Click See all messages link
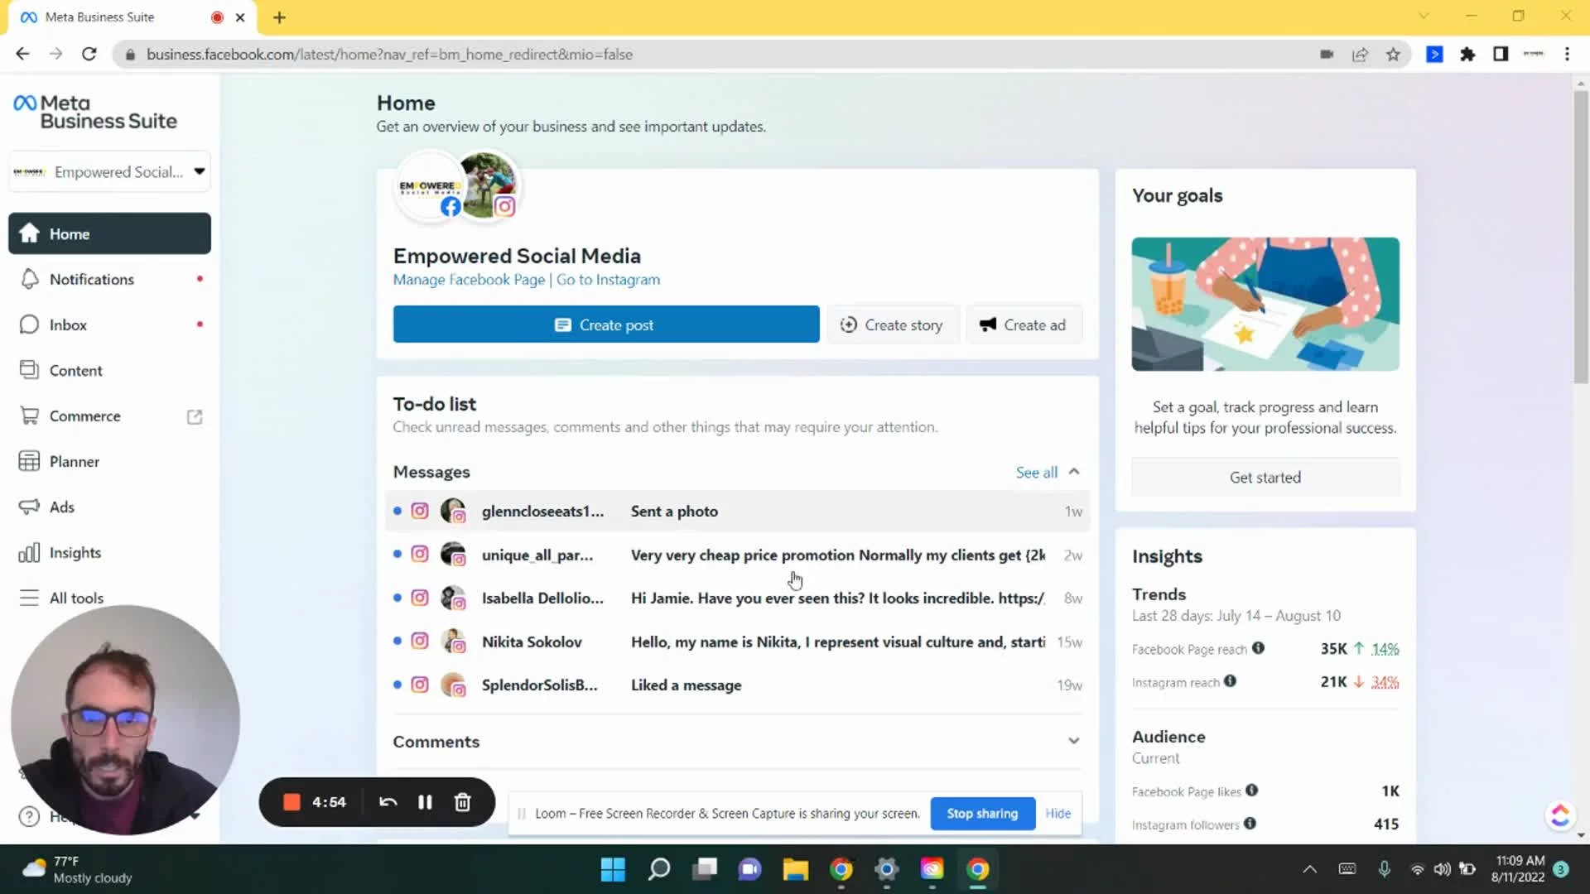 click(1036, 472)
